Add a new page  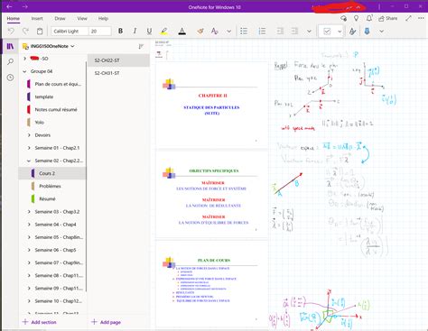106,322
